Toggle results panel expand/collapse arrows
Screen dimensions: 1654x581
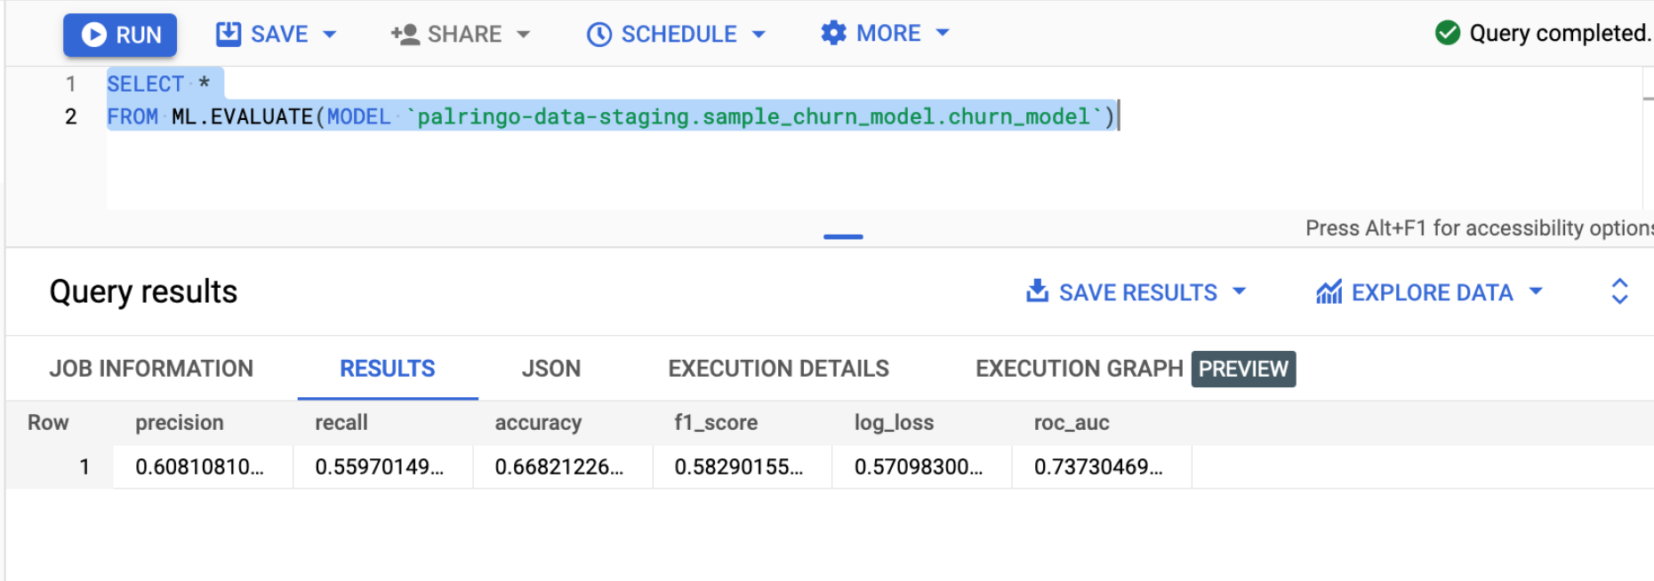tap(1619, 291)
